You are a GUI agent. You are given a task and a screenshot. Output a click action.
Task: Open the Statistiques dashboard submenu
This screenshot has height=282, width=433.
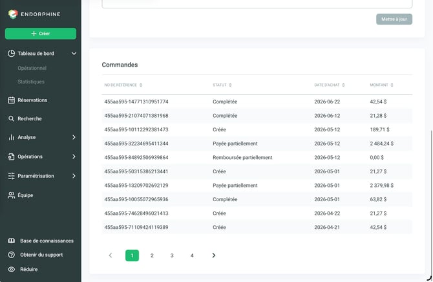(31, 81)
